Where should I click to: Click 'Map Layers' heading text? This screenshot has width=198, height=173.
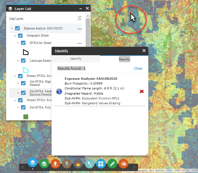[x=16, y=19]
